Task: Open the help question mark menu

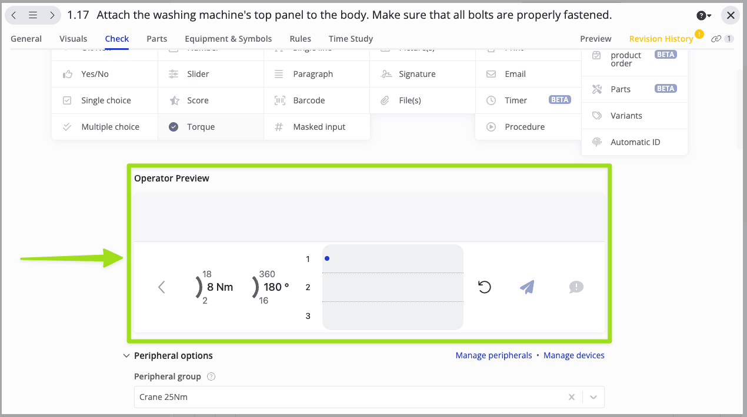Action: click(703, 16)
